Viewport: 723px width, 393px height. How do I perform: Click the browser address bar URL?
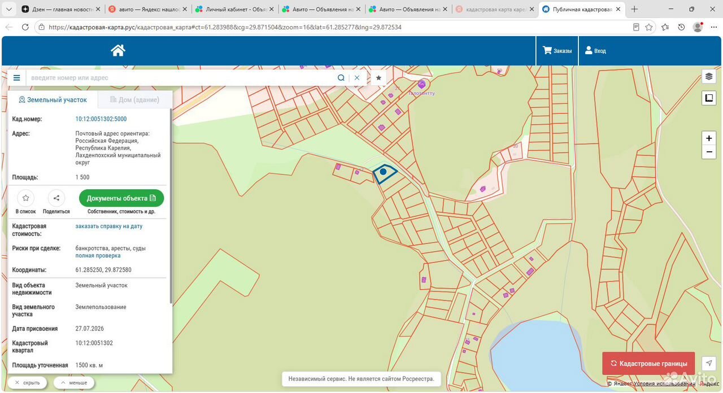225,27
